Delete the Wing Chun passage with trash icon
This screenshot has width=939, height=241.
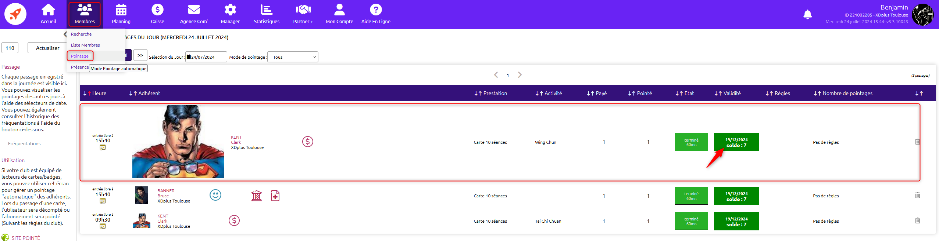tap(918, 142)
